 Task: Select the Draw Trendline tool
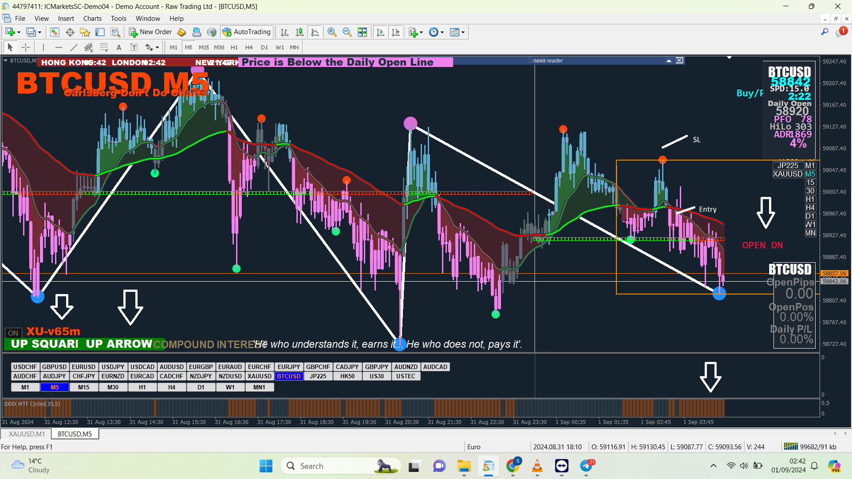point(74,47)
